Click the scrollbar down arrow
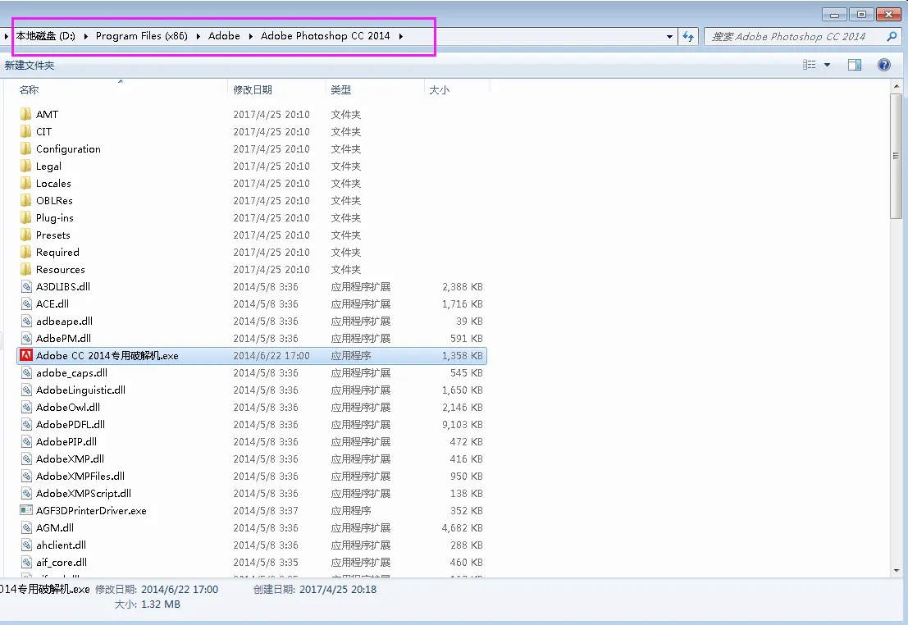This screenshot has width=908, height=625. pos(897,571)
